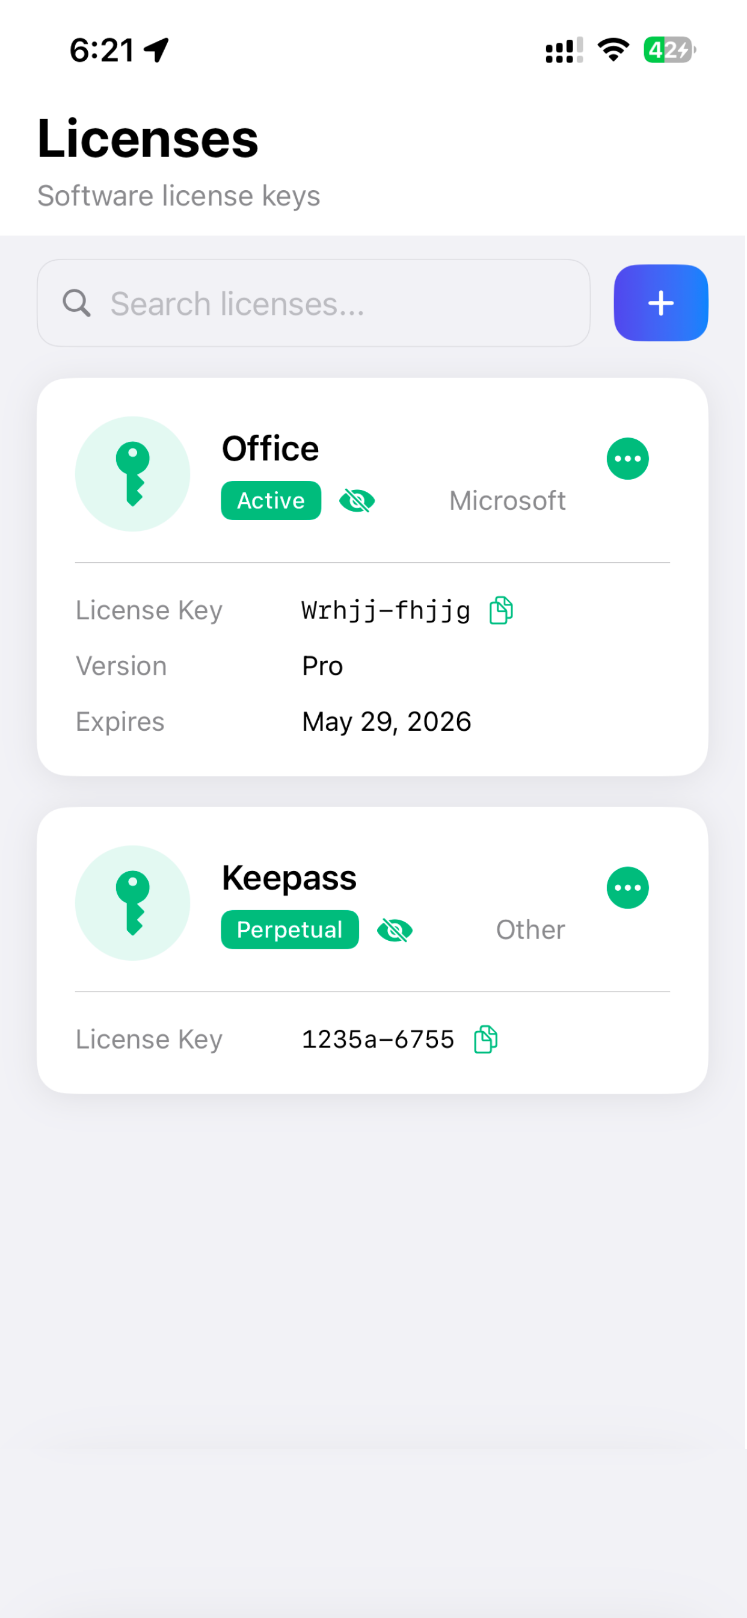The height and width of the screenshot is (1618, 747).
Task: Open the Keepass license options menu
Action: click(x=628, y=887)
